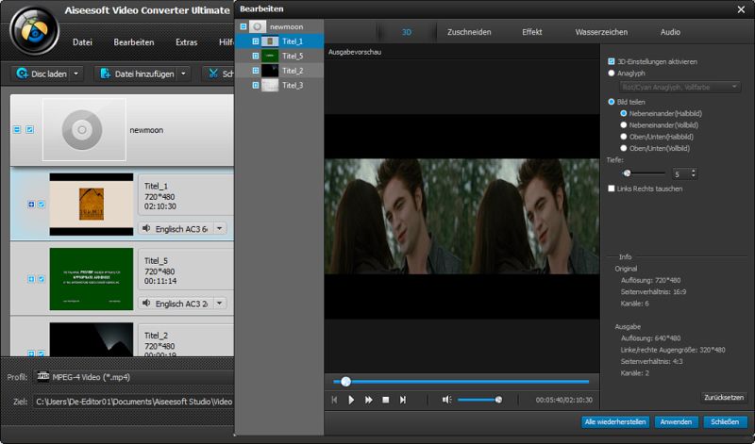Open the MPEG-4 Video profile combo box

tap(135, 377)
